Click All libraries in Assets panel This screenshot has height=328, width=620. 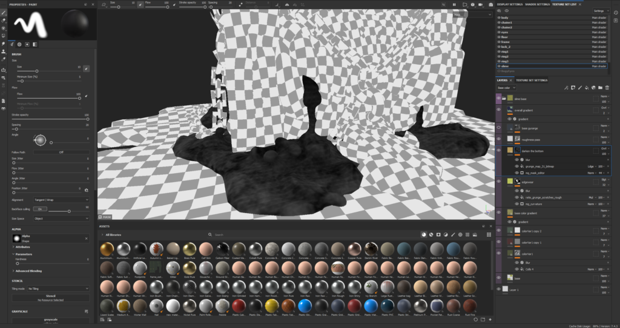coord(113,235)
